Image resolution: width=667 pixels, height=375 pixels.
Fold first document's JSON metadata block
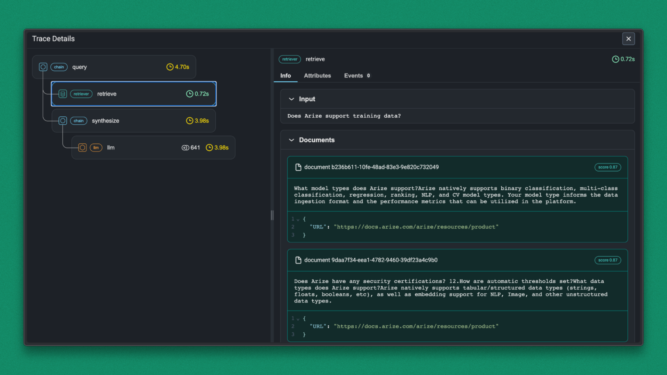pyautogui.click(x=298, y=219)
